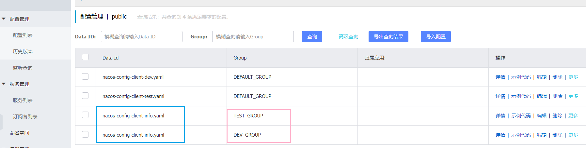
Task: Toggle the select-all checkbox in table header
Action: (85, 57)
